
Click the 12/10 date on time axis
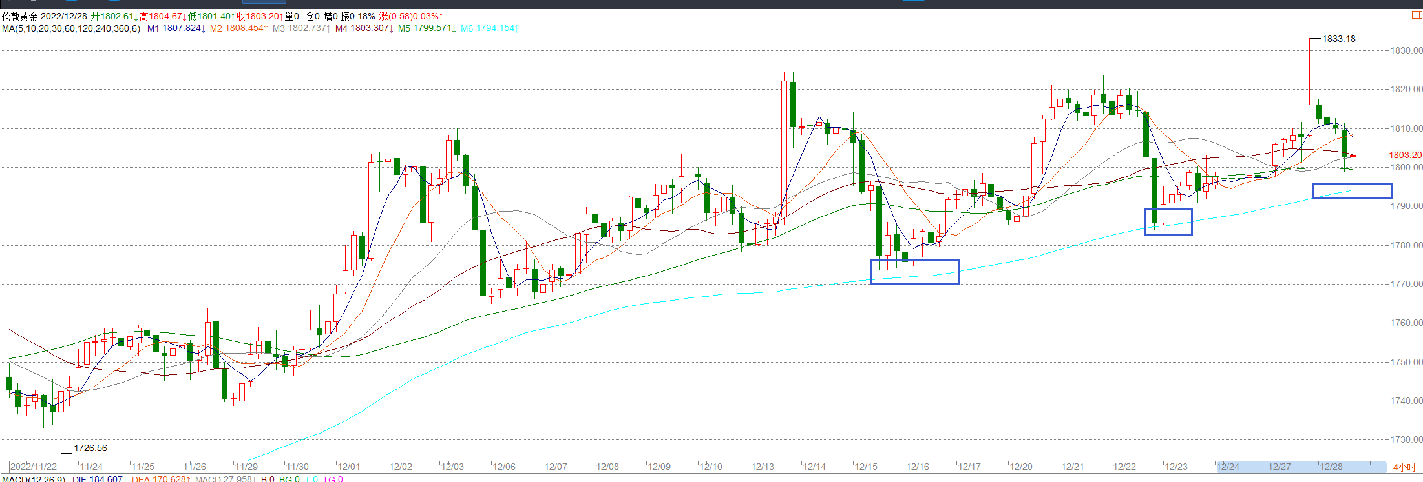pyautogui.click(x=711, y=467)
